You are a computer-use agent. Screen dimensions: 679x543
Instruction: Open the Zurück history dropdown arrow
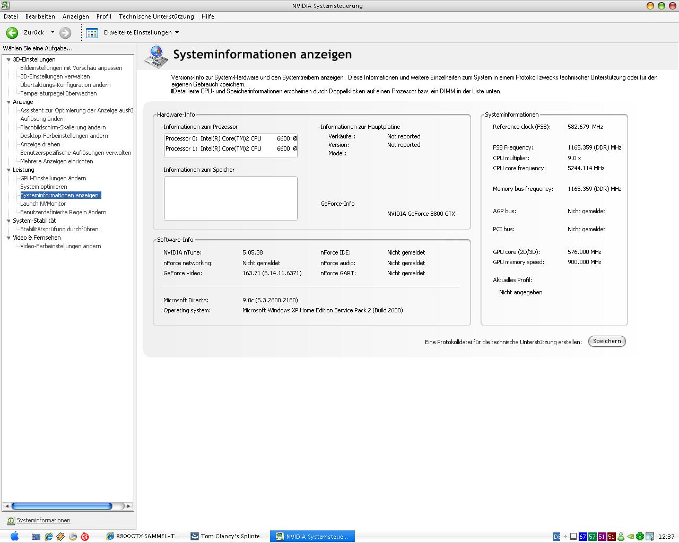(x=53, y=32)
